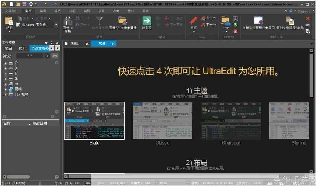Open the Windows Clipboard (剪贴板) dropdown arrow
The width and height of the screenshot is (316, 186).
click(56, 25)
